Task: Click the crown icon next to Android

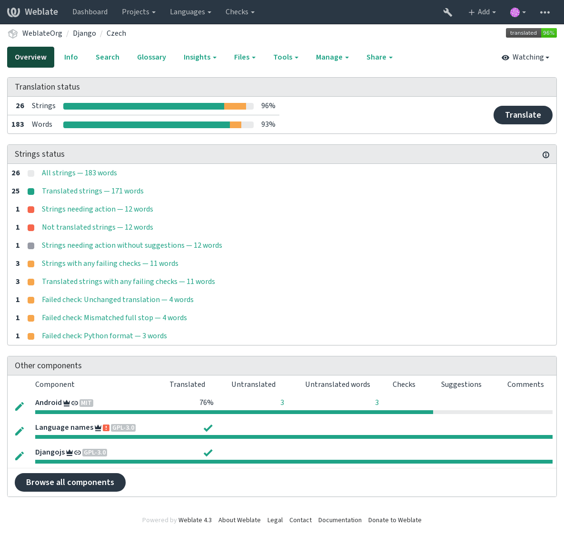Action: pos(67,403)
